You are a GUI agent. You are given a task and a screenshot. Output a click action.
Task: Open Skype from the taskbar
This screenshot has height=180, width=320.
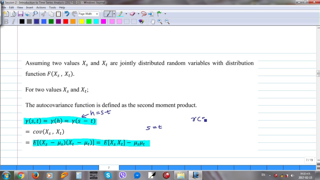pyautogui.click(x=108, y=175)
